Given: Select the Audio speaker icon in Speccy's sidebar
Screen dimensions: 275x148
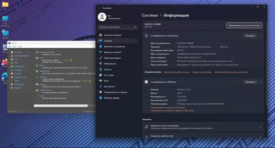Looking at the screenshot, I should (x=12, y=81).
